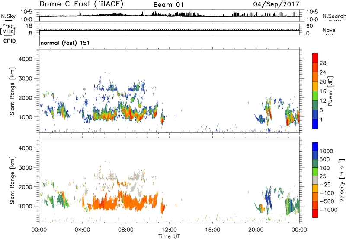This screenshot has height=239, width=346.
Task: Click the title 'Dome C East (fitACF)'
Action: tap(81, 4)
